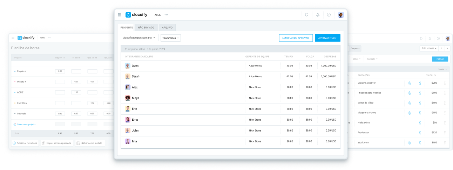
Task: Open the help question mark icon
Action: coord(329,15)
